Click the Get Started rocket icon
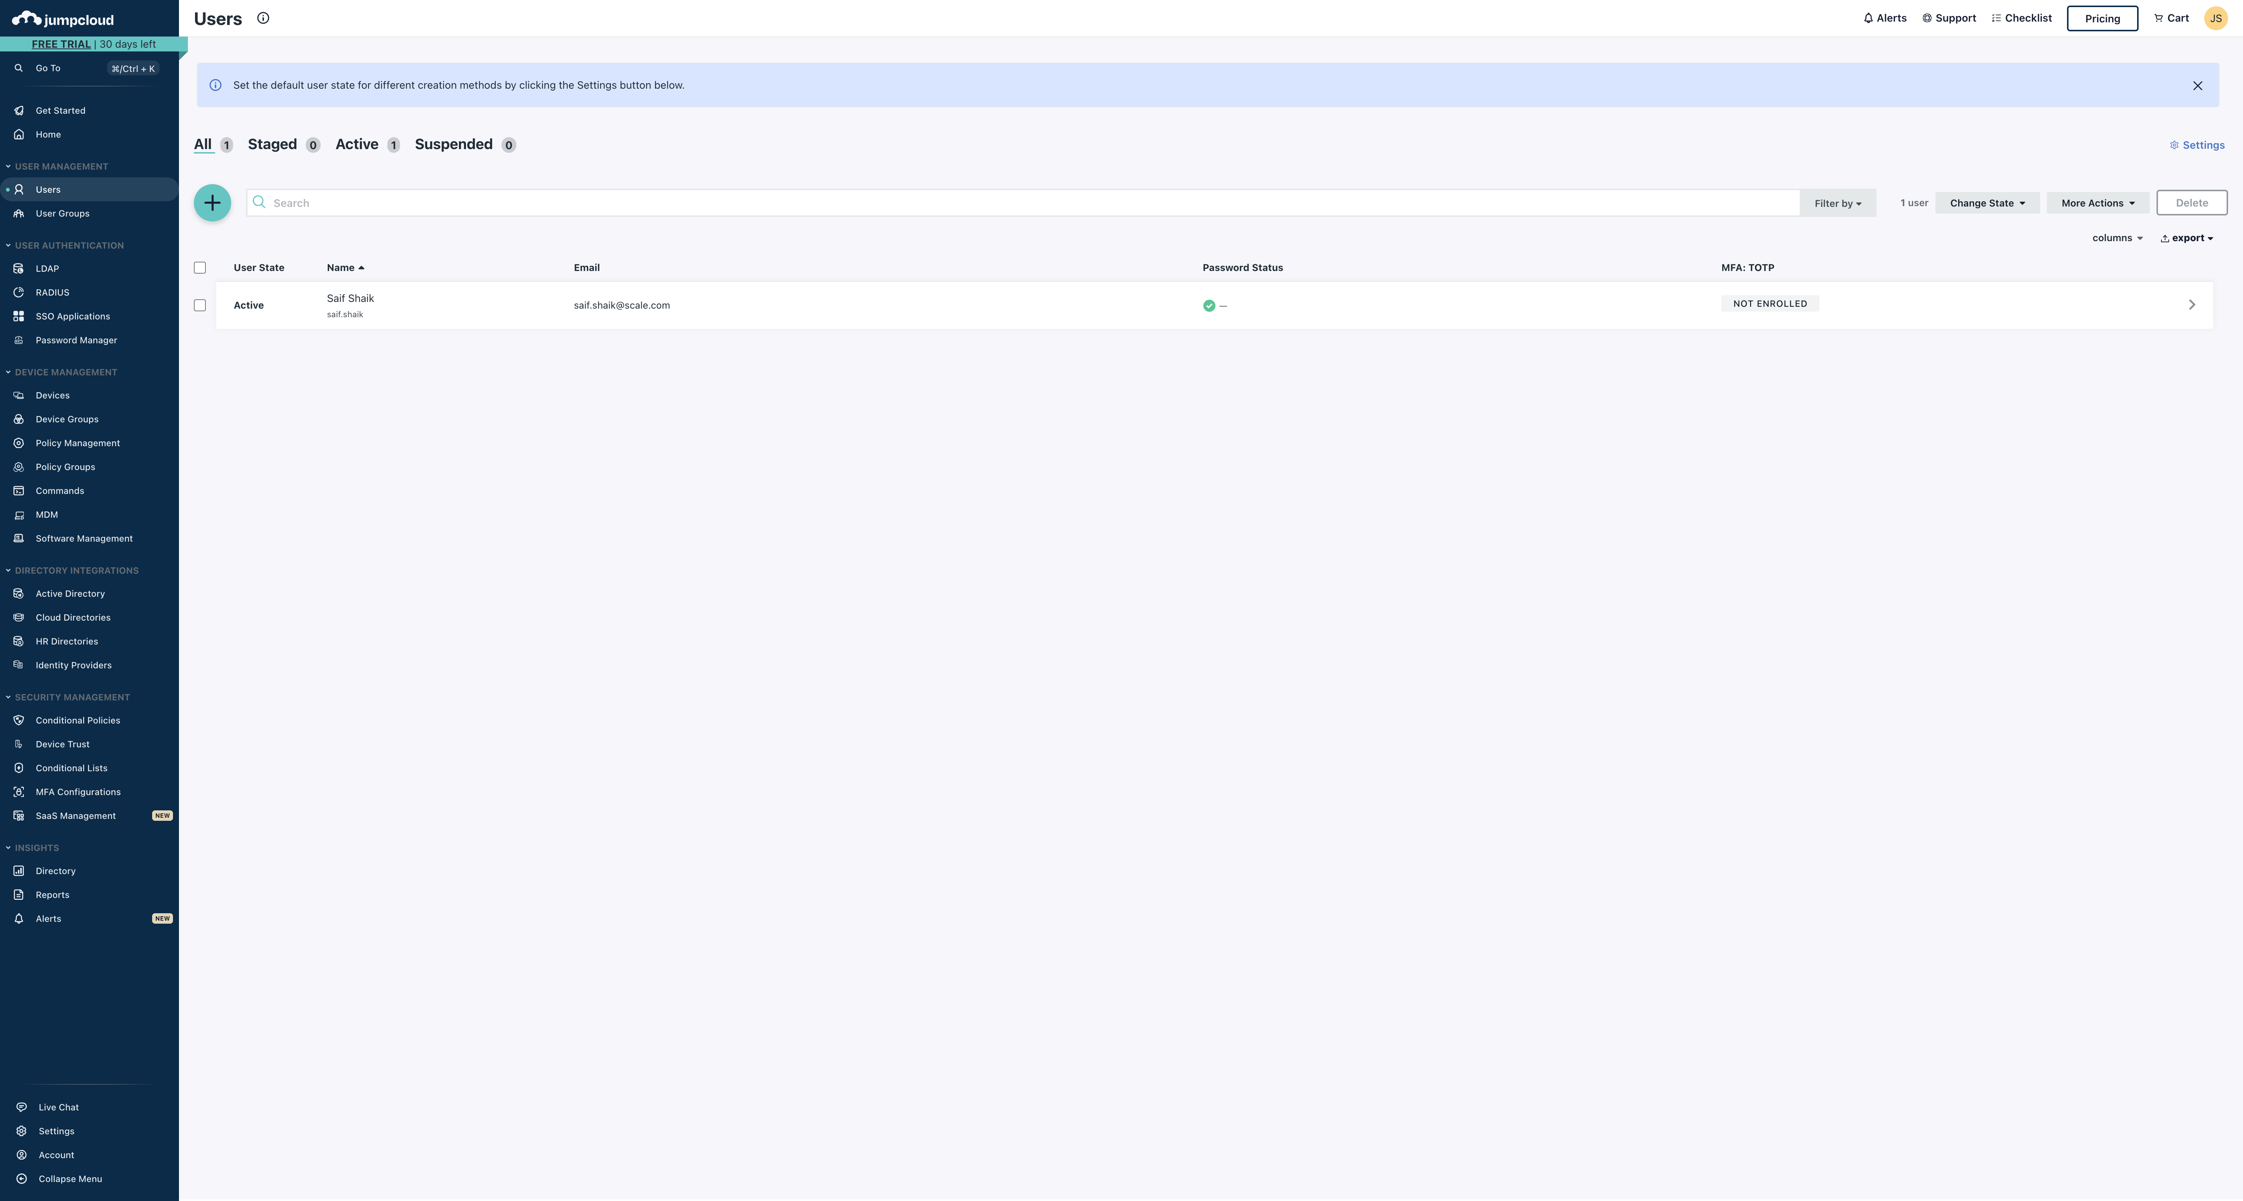Viewport: 2243px width, 1201px height. point(18,111)
